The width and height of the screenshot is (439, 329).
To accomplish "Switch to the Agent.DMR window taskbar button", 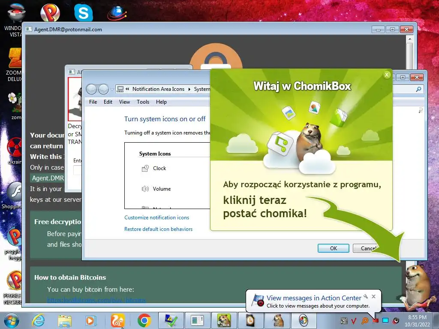I will tap(198, 320).
